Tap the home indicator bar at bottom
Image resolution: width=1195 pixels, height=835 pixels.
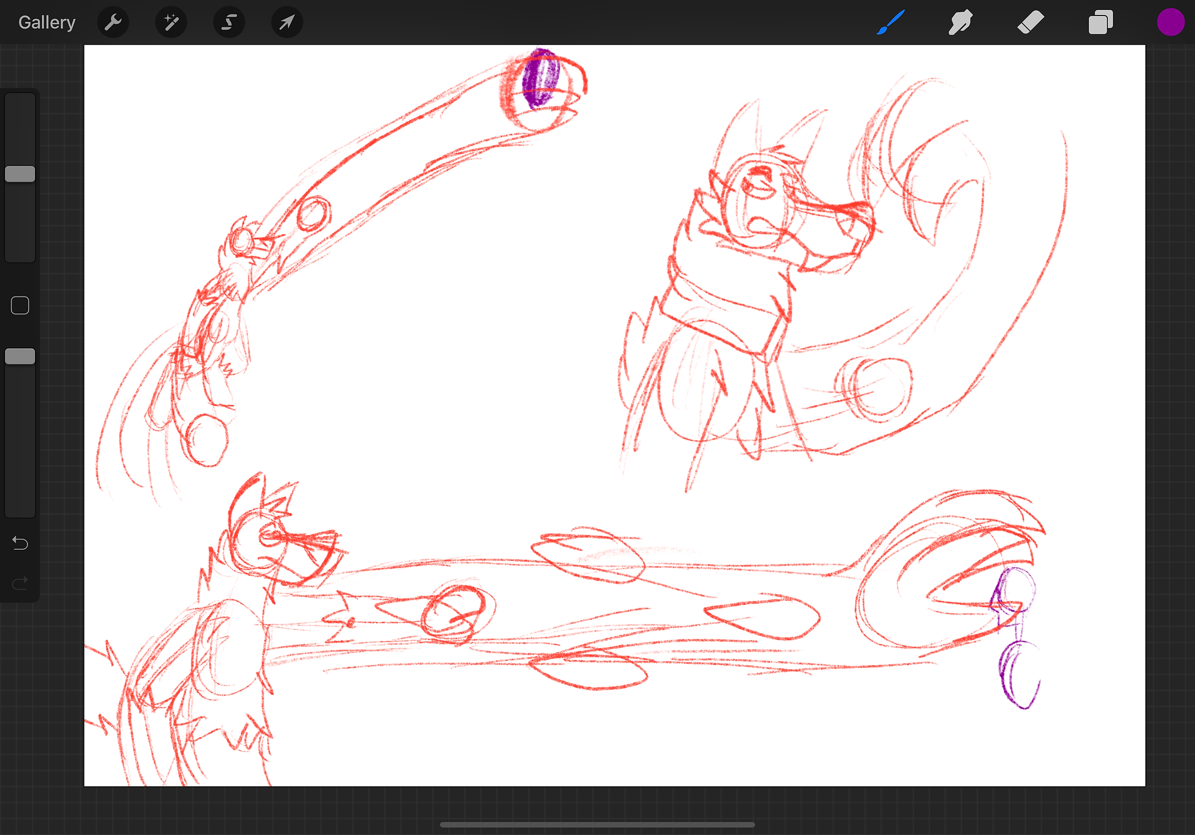tap(597, 825)
